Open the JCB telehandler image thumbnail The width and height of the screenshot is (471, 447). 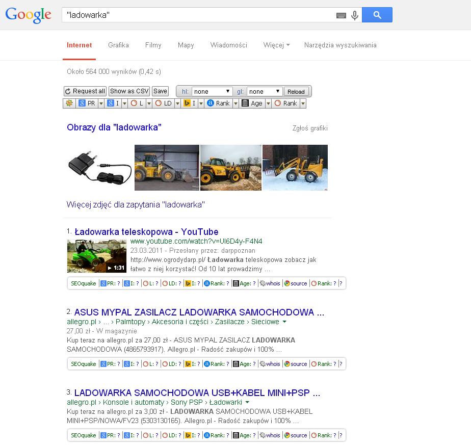(231, 168)
